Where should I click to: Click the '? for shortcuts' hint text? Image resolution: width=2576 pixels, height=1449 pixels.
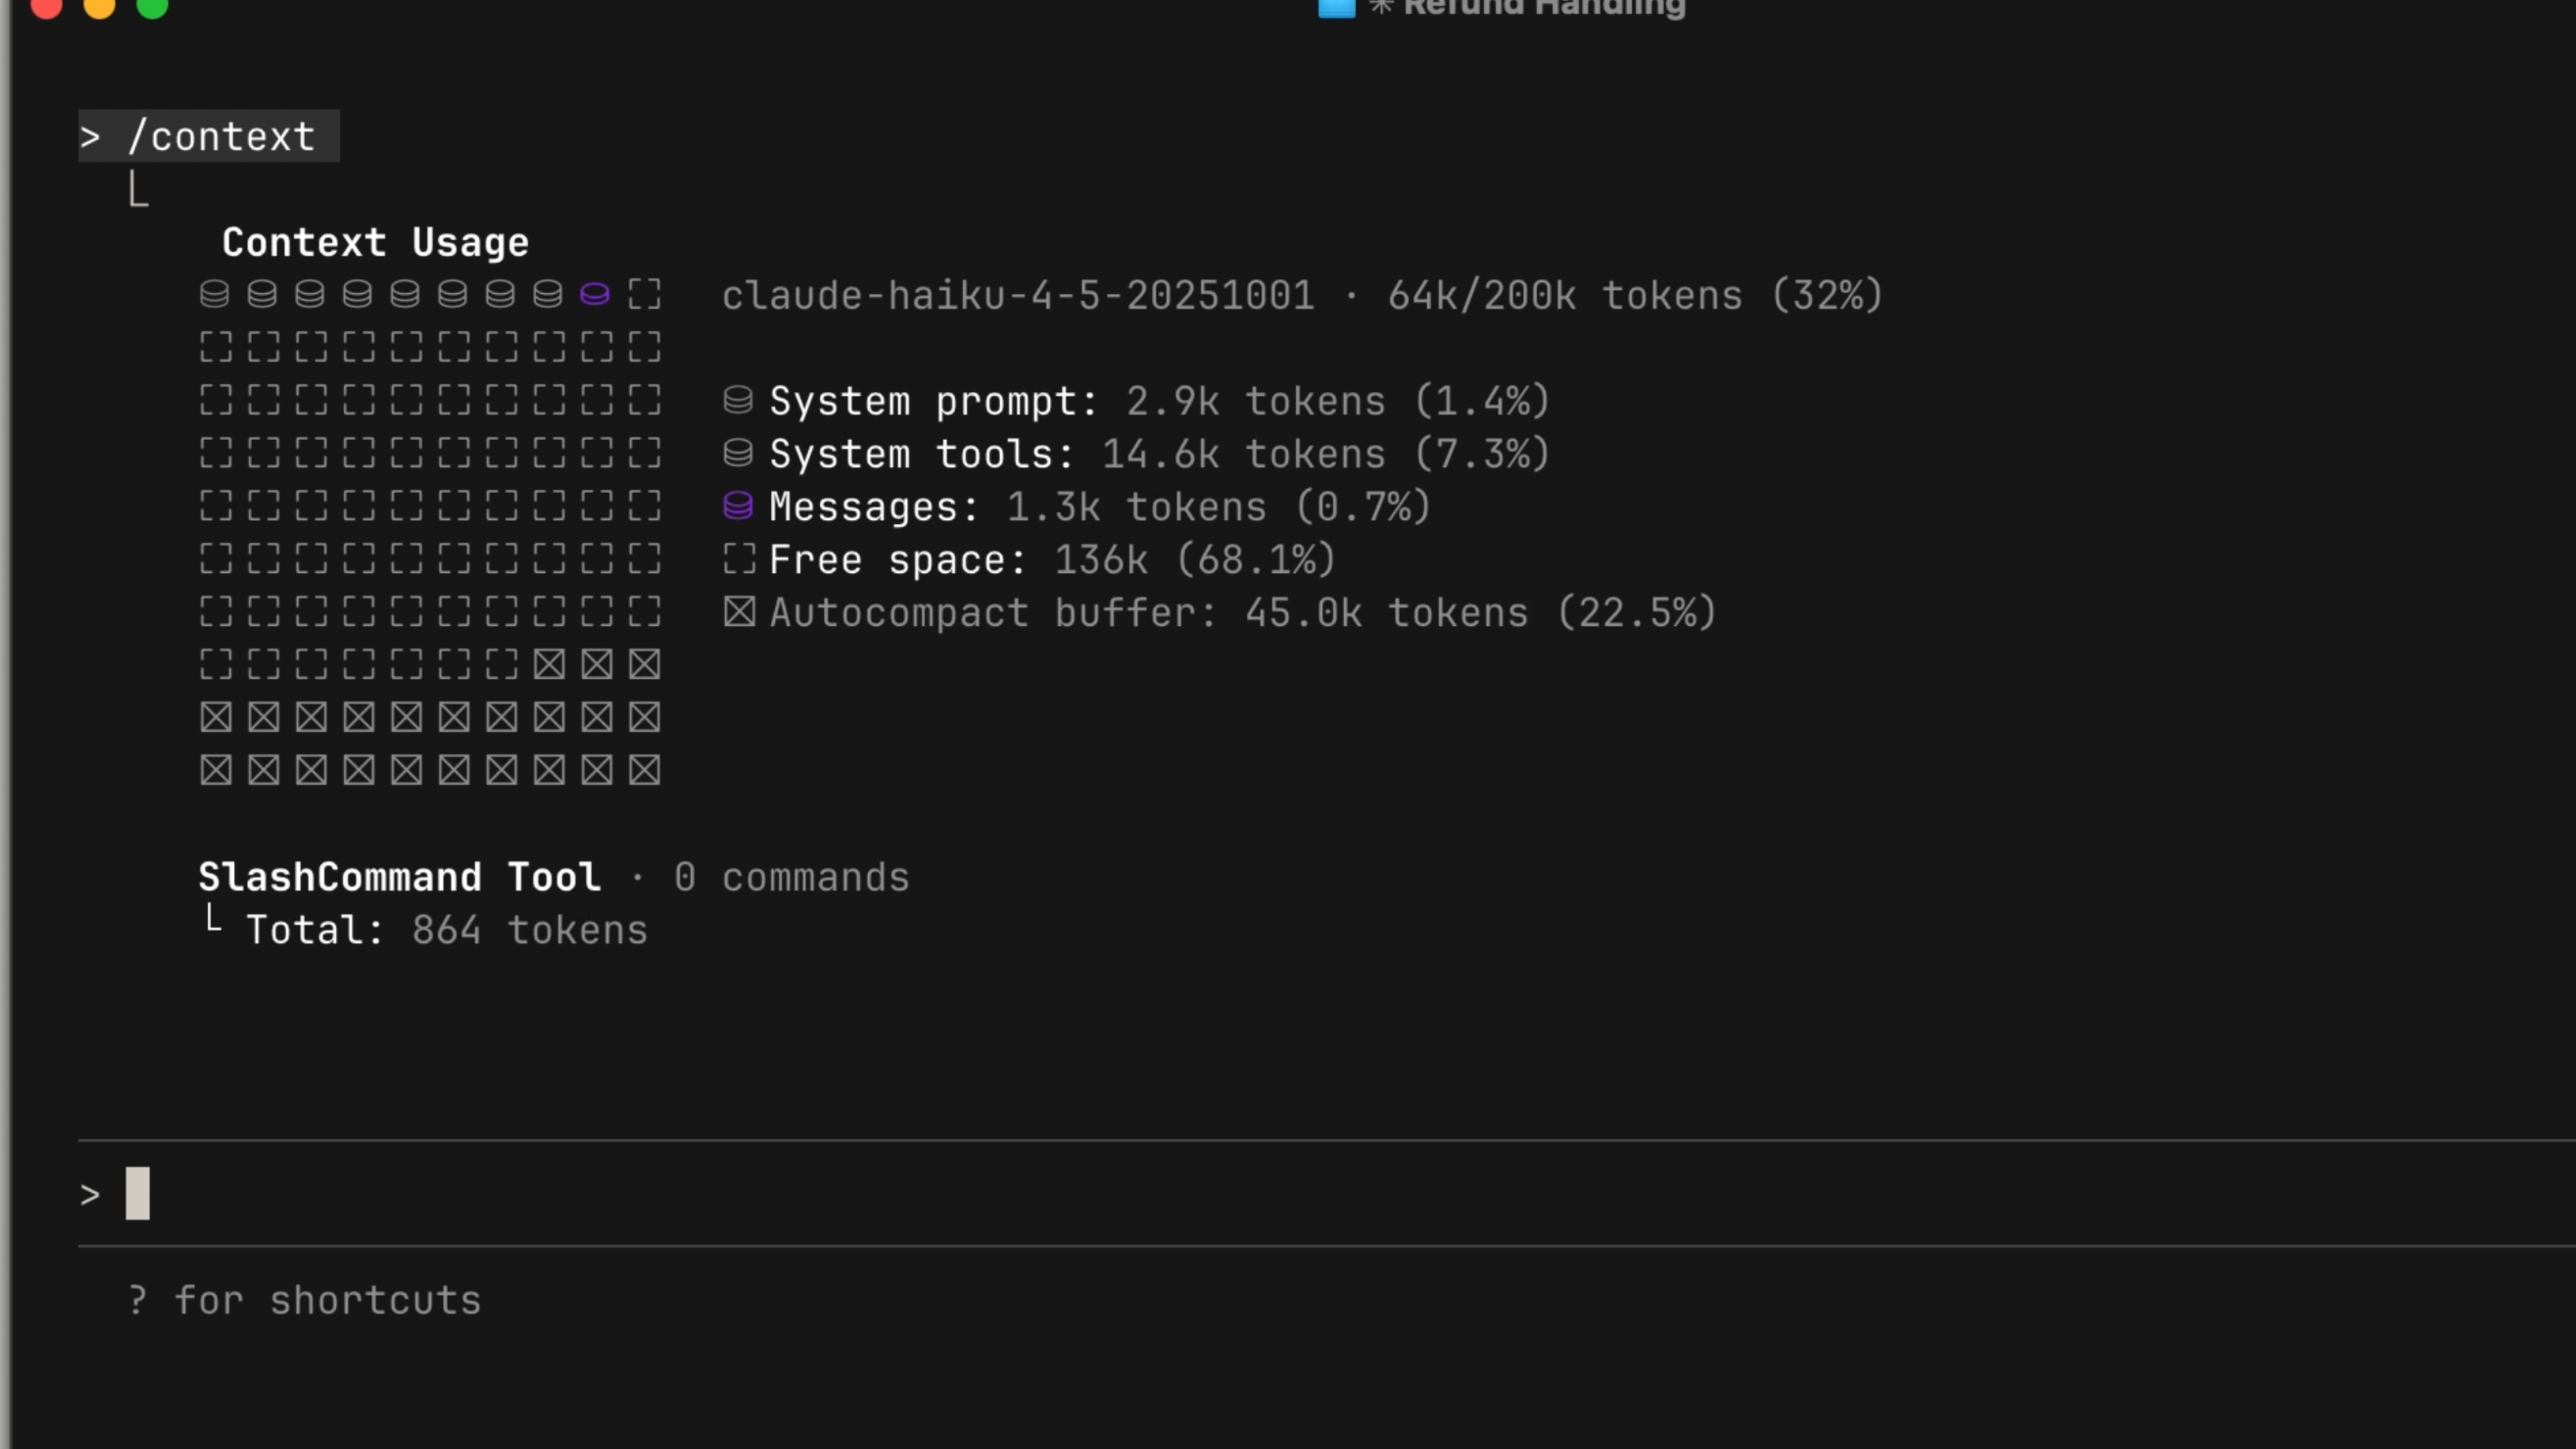305,1300
